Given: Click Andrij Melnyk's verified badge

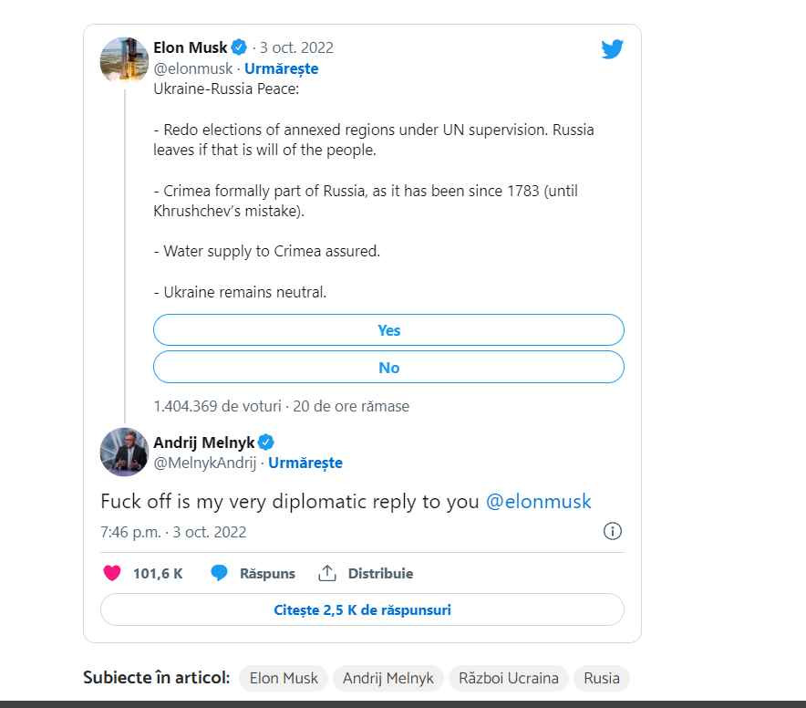Looking at the screenshot, I should (x=266, y=442).
